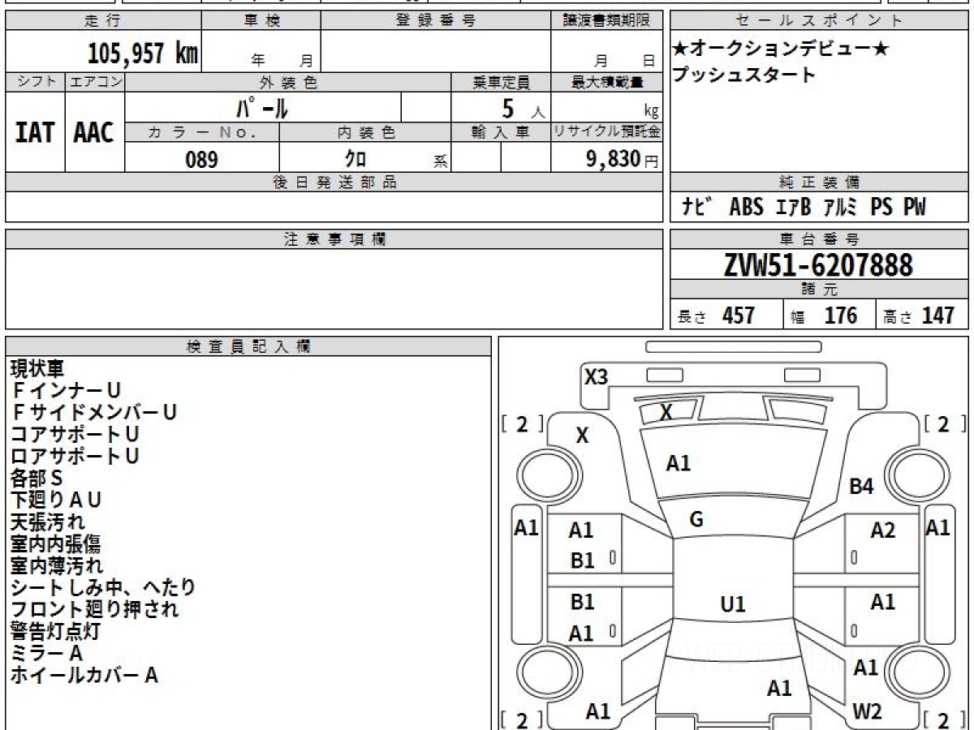The height and width of the screenshot is (730, 974).
Task: Click the 警告灯点灯 note line
Action: 56,631
